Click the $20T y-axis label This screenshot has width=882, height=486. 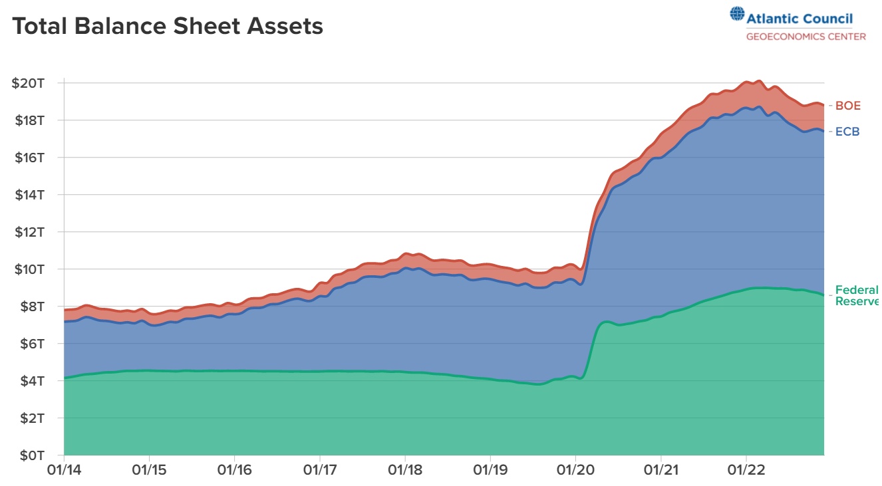(x=28, y=83)
